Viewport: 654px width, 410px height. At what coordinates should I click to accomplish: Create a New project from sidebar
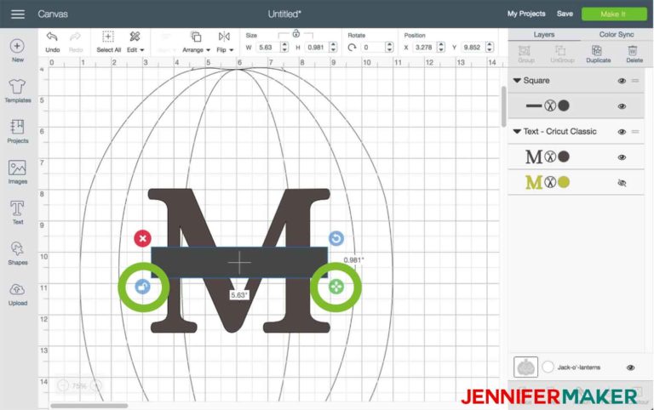tap(17, 50)
